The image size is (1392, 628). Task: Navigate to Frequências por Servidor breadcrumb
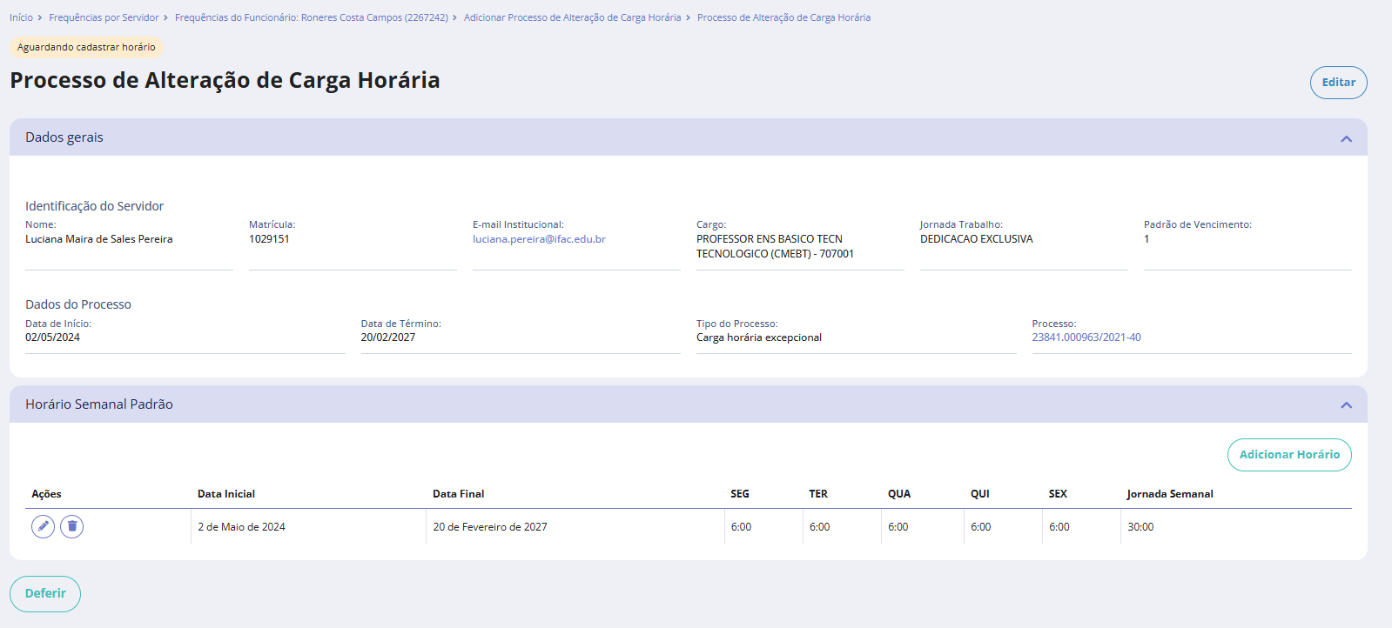[x=104, y=17]
